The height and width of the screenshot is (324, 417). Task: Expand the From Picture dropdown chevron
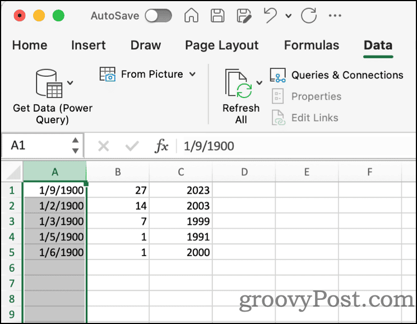[193, 74]
